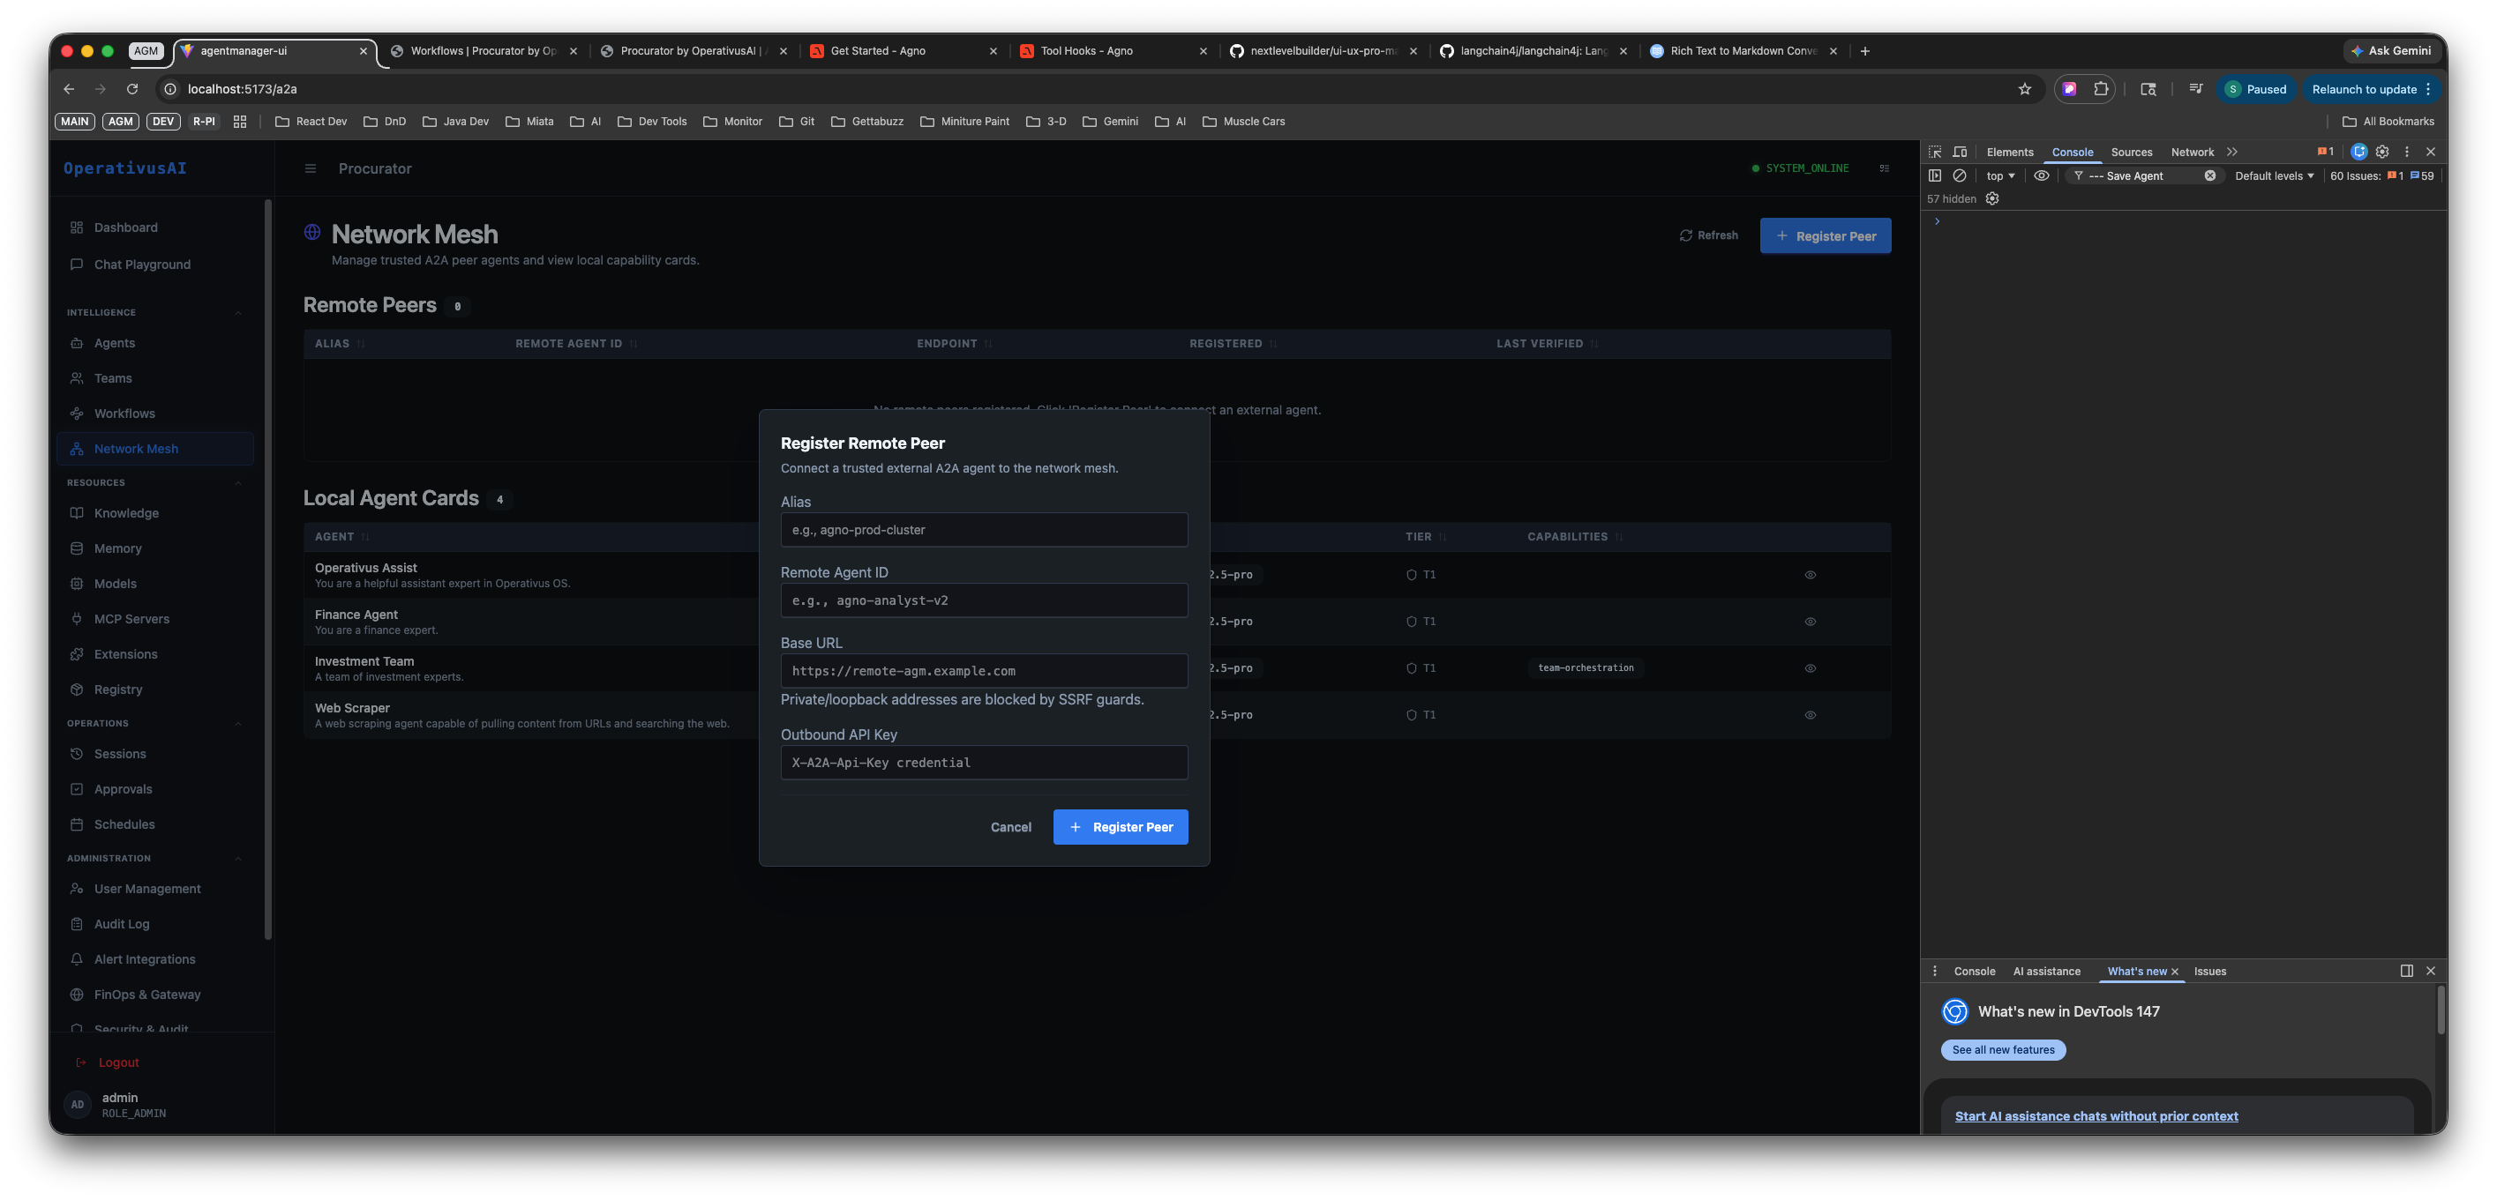Reload the browser page

[131, 89]
